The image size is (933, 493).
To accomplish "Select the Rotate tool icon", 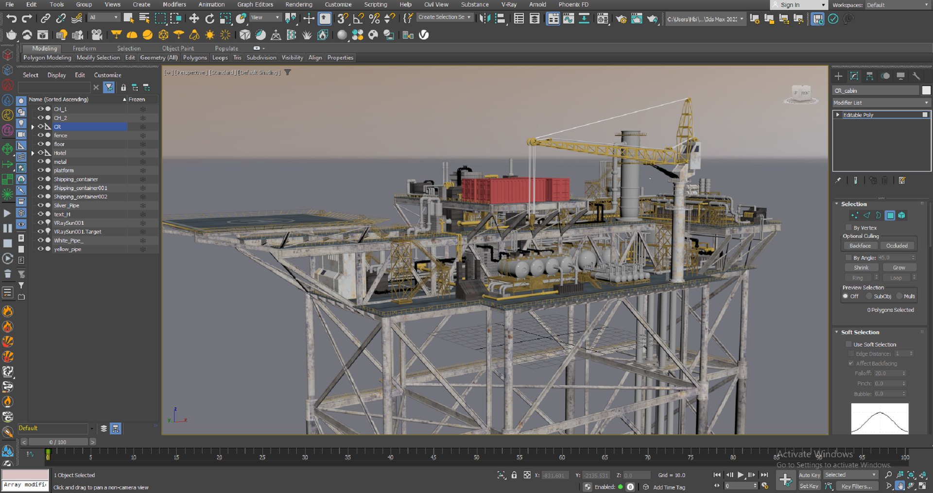I will click(x=209, y=18).
